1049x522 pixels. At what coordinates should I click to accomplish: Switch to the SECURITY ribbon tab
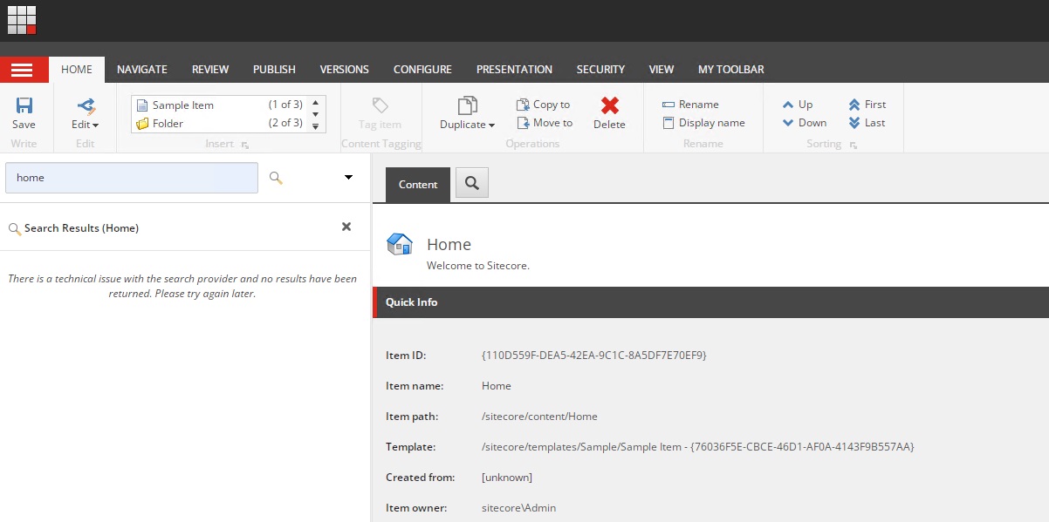(x=600, y=70)
